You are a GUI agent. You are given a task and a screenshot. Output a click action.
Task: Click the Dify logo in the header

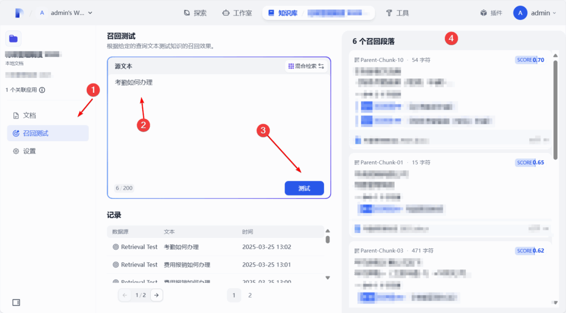(x=20, y=13)
